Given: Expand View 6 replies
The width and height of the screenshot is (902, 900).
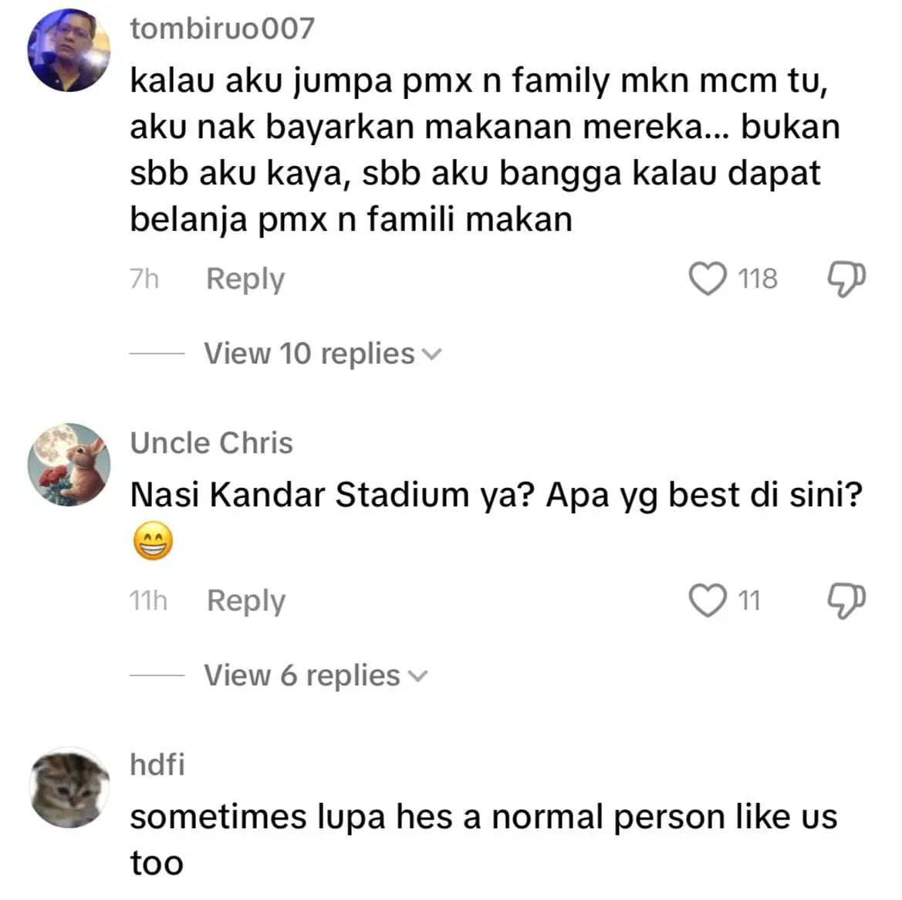Looking at the screenshot, I should pyautogui.click(x=315, y=675).
